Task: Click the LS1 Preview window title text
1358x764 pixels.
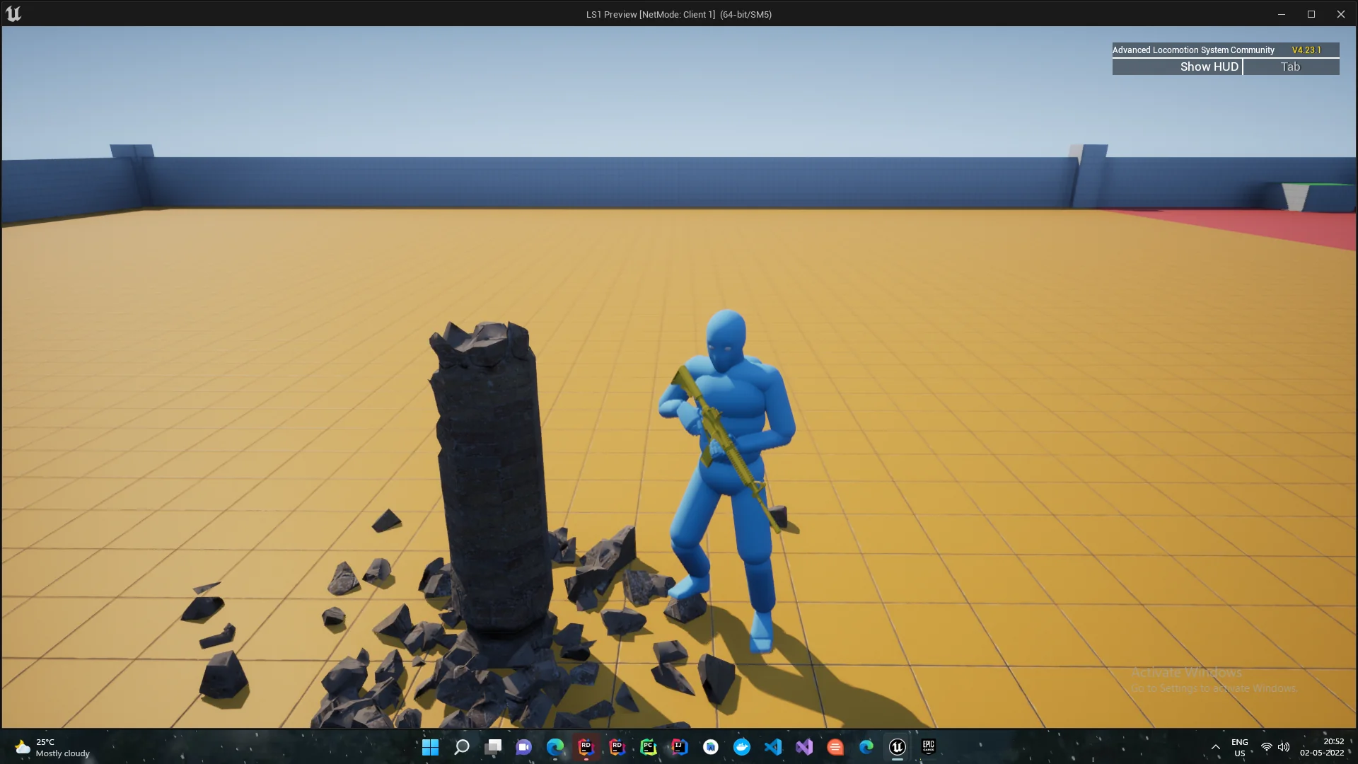Action: point(678,14)
